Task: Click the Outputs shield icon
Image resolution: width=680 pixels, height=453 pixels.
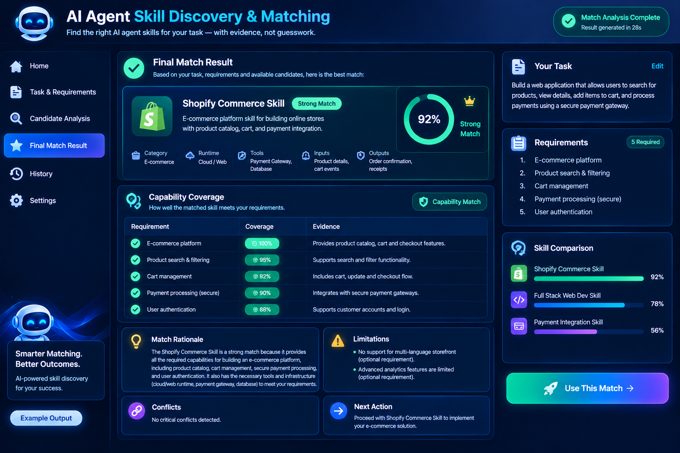Action: coord(361,156)
